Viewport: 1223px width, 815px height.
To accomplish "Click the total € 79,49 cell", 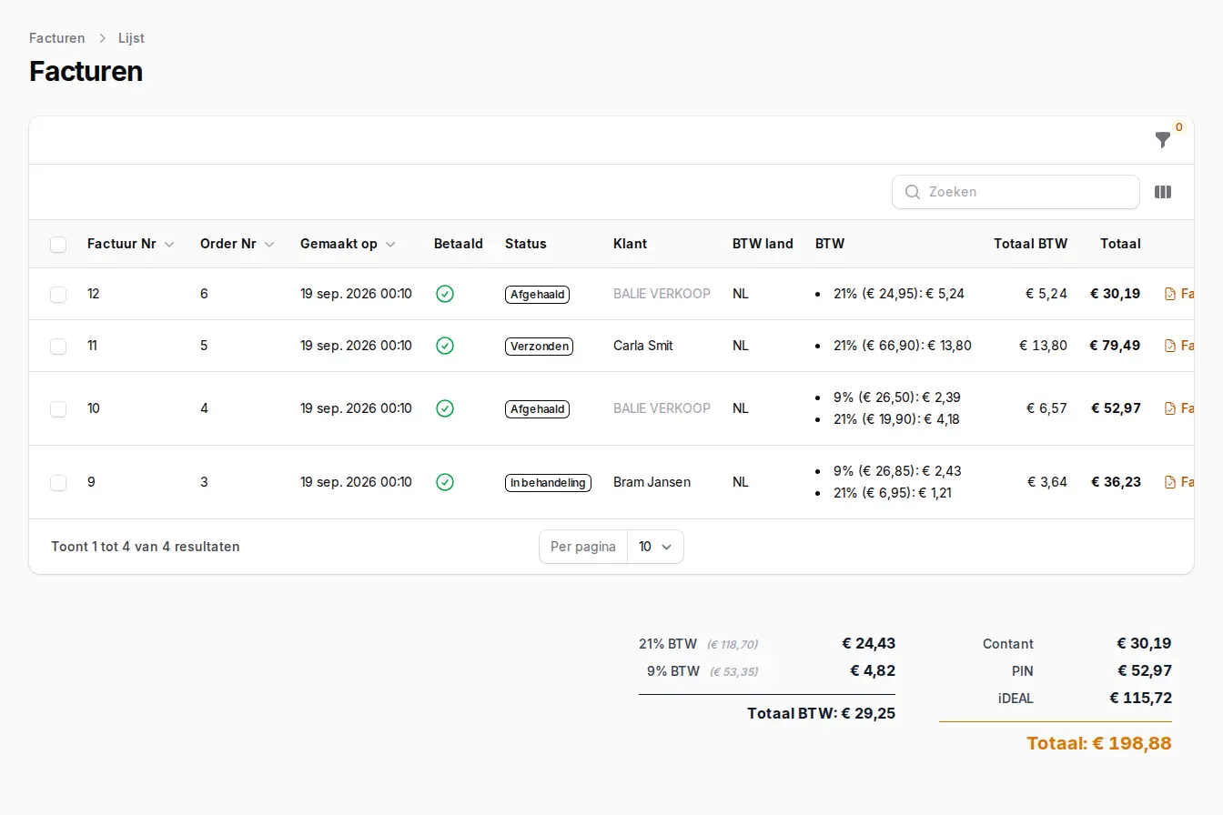I will [x=1115, y=346].
